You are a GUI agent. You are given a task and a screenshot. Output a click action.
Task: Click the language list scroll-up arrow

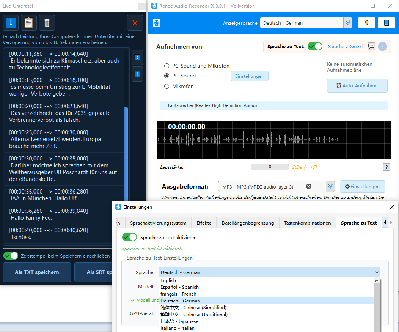point(377,280)
